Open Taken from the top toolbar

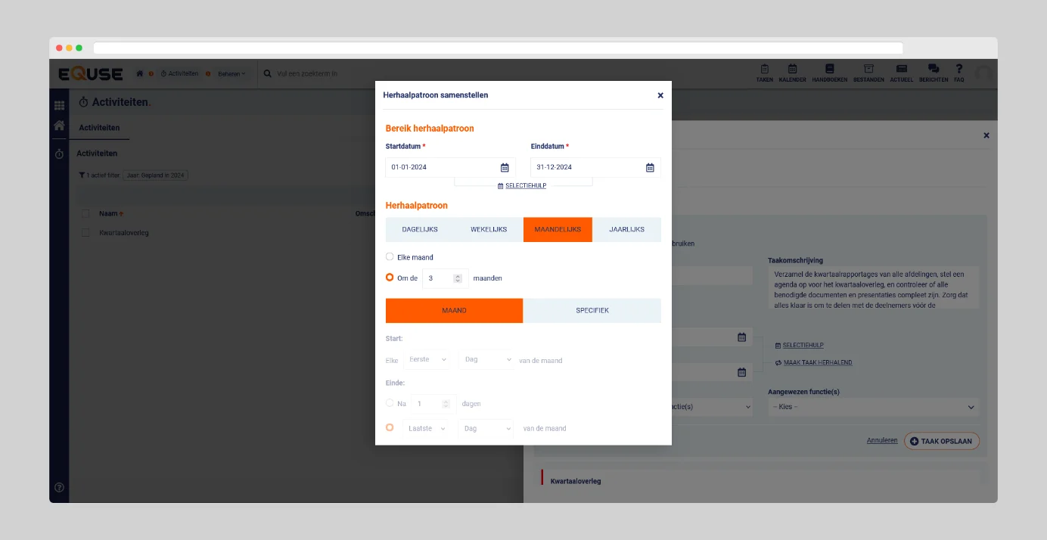(764, 73)
